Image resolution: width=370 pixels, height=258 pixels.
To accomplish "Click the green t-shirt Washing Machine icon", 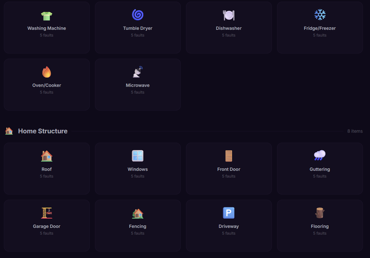I will click(x=46, y=16).
